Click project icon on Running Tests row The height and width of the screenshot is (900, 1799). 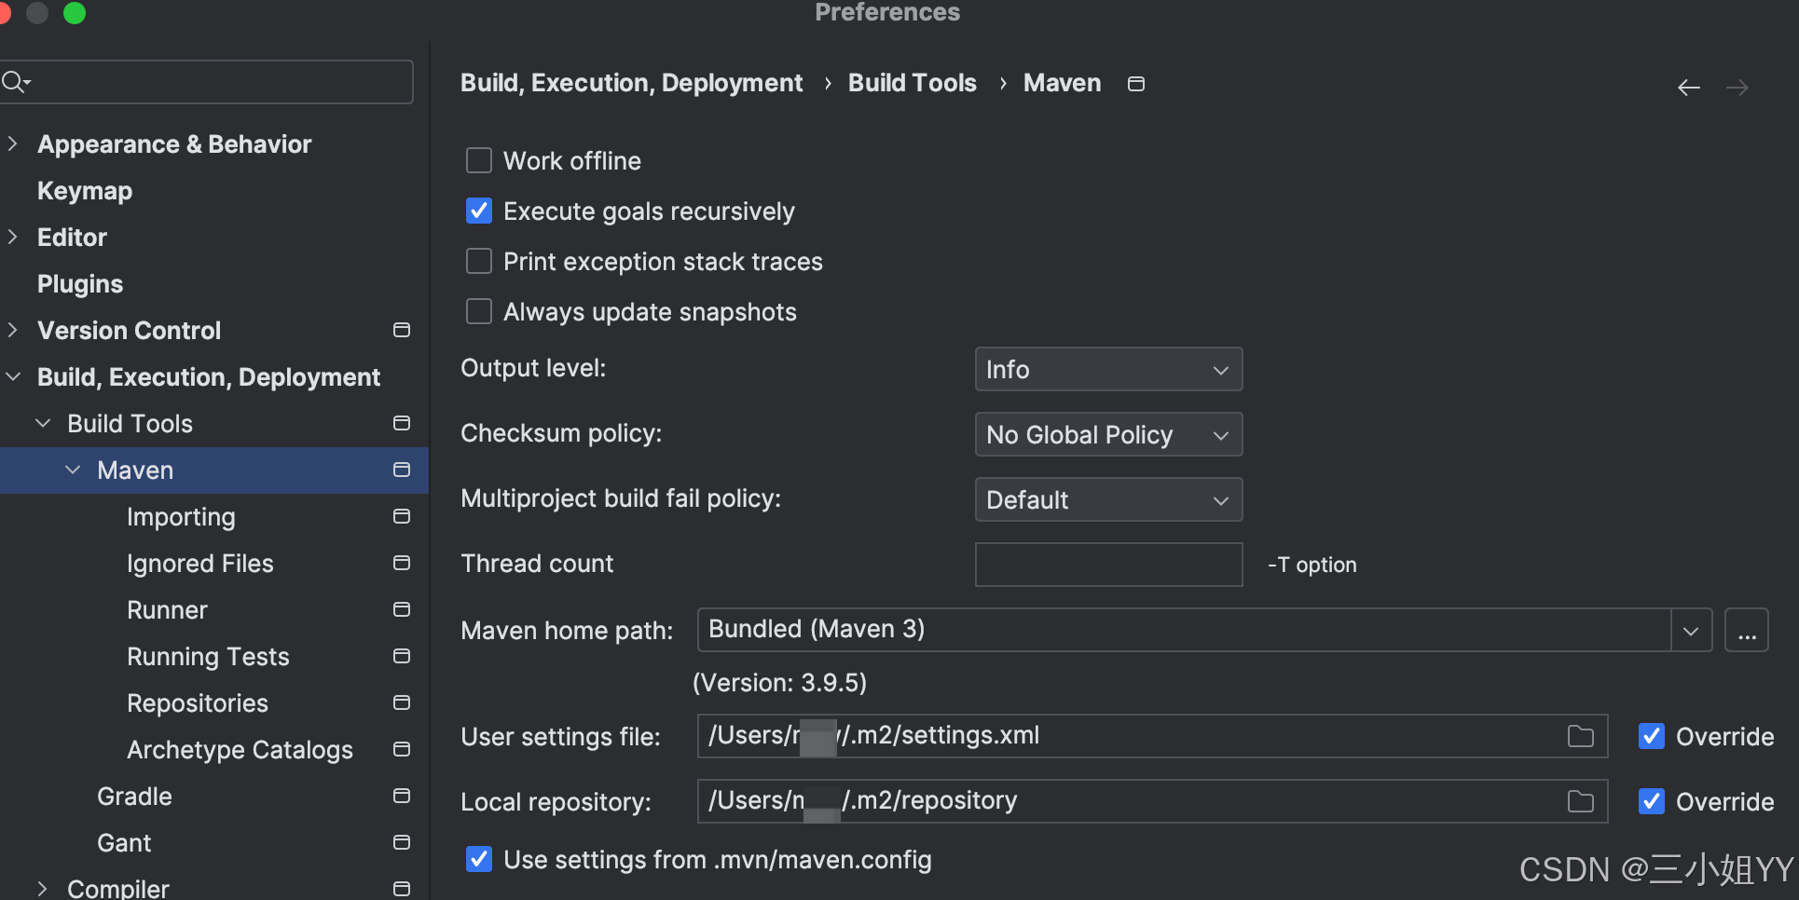pos(402,656)
